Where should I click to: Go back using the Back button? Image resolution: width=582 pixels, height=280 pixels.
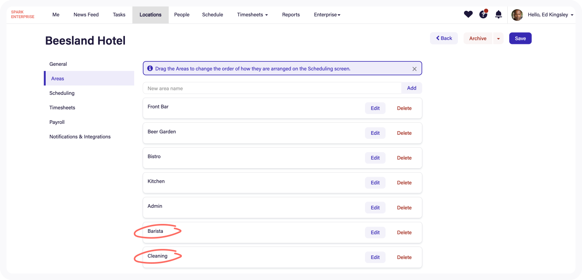[444, 38]
